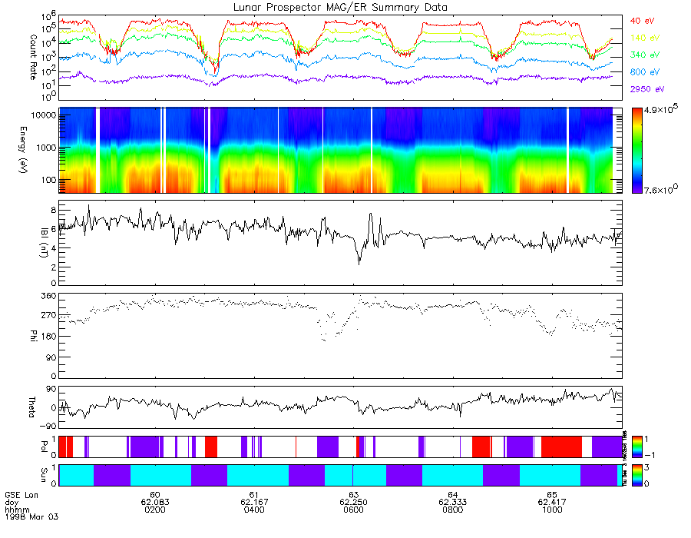Click the 2950 eV purple legend label

tap(647, 89)
